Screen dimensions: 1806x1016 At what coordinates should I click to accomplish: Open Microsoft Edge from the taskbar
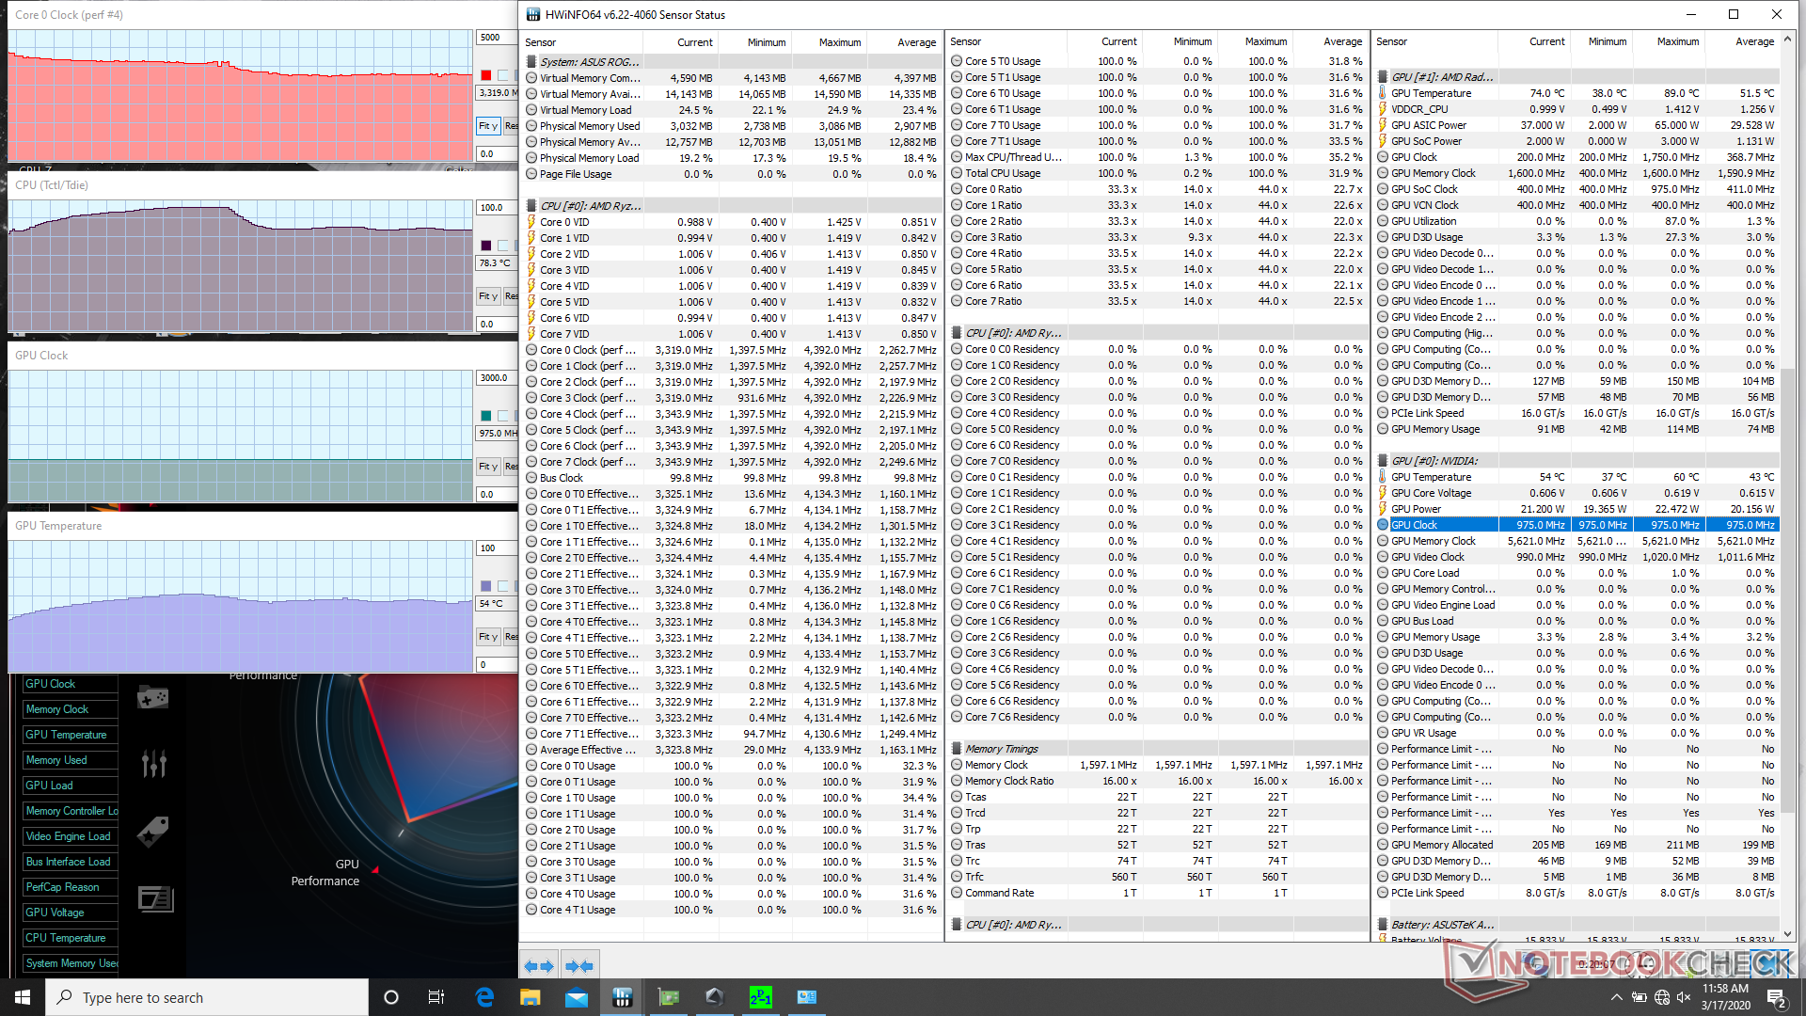point(484,997)
